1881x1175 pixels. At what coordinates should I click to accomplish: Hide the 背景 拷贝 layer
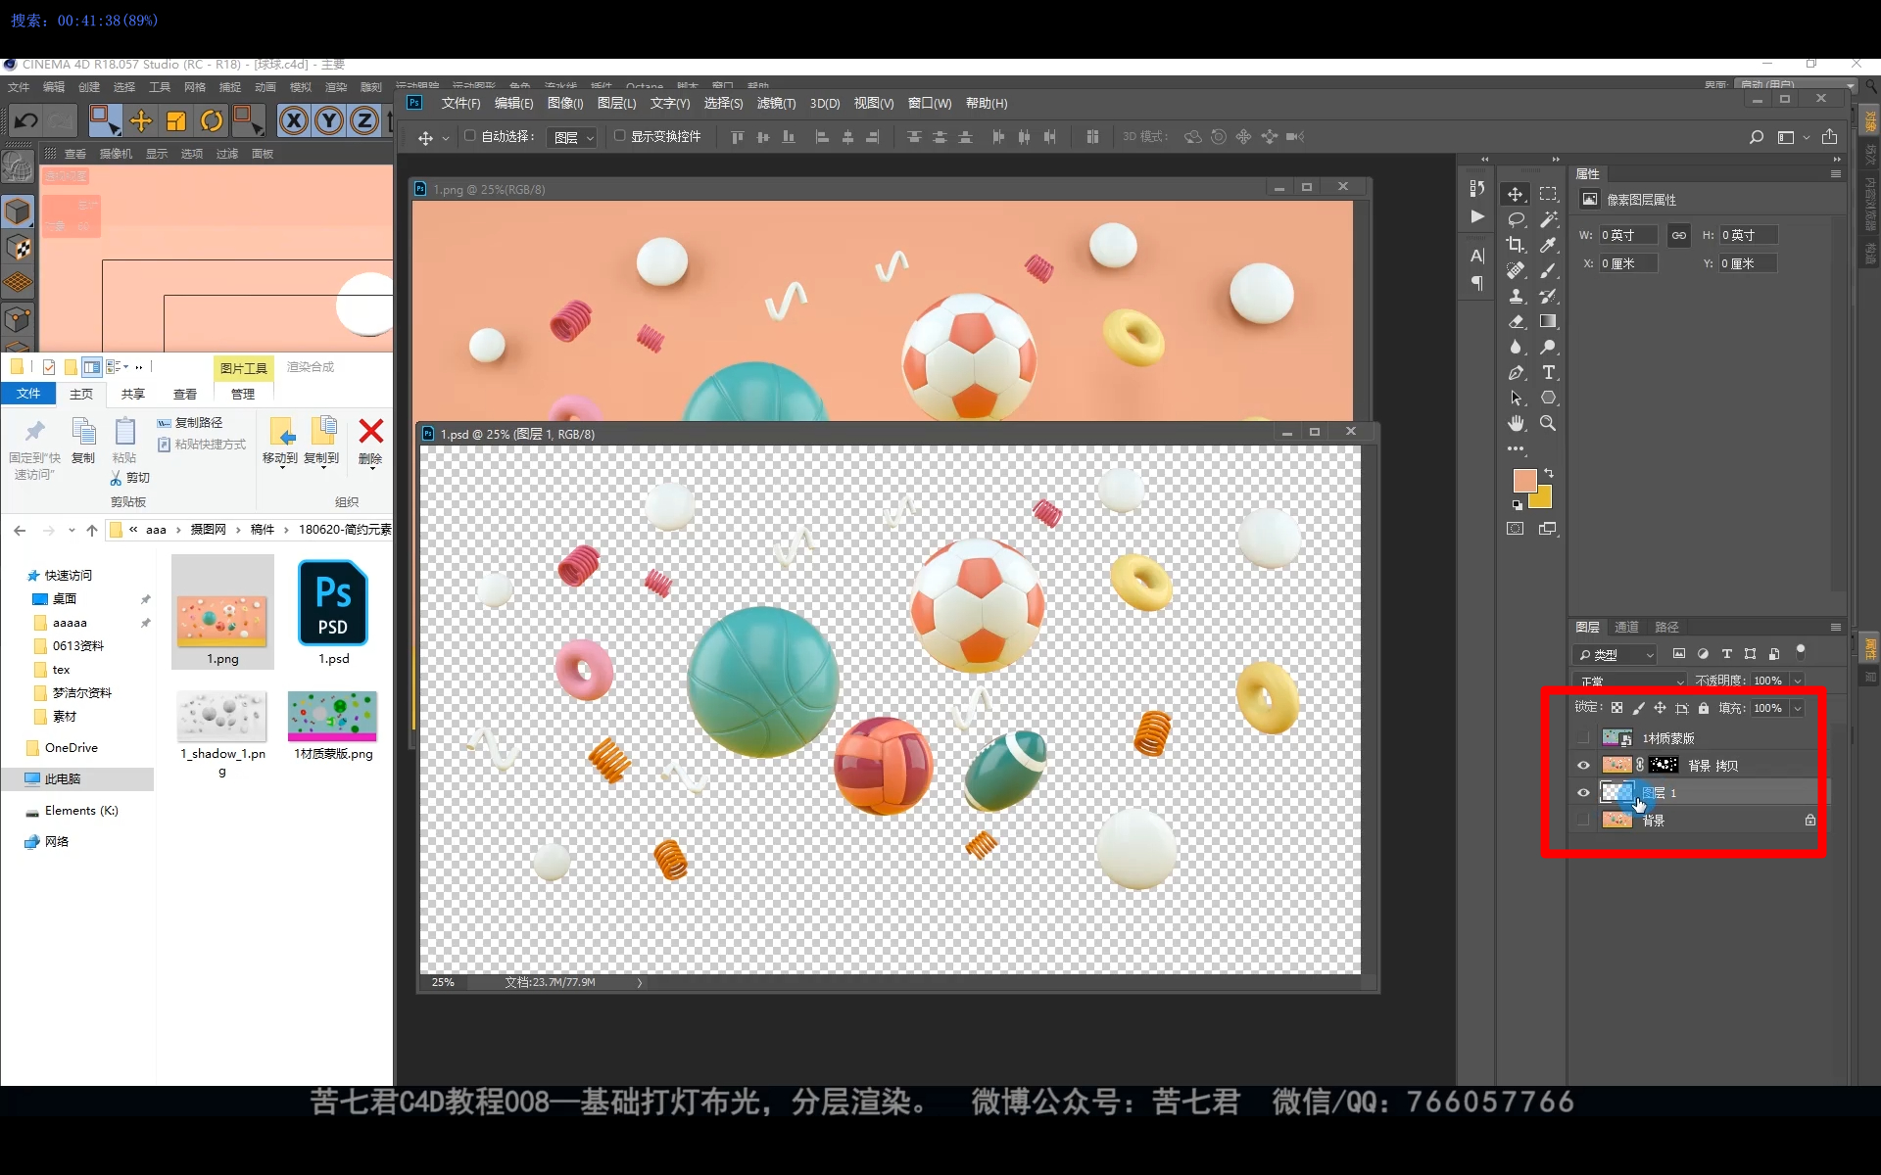tap(1583, 766)
